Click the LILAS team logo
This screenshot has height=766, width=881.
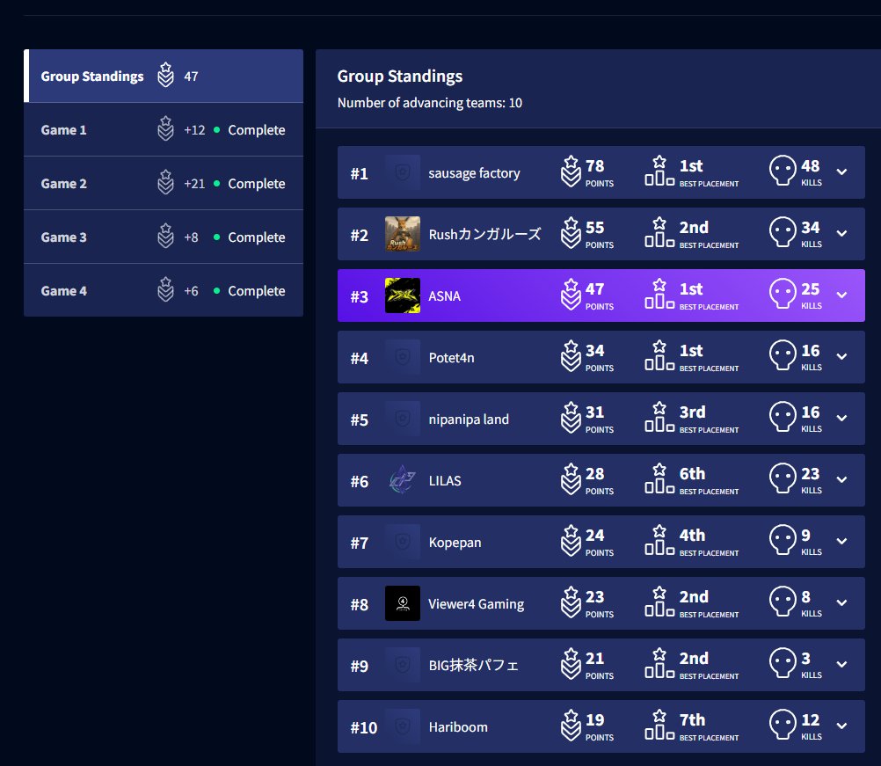click(403, 480)
